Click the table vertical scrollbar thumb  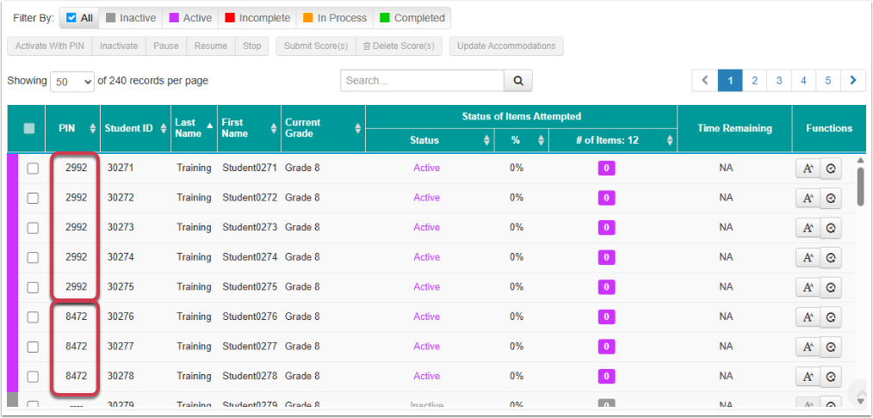(x=861, y=187)
